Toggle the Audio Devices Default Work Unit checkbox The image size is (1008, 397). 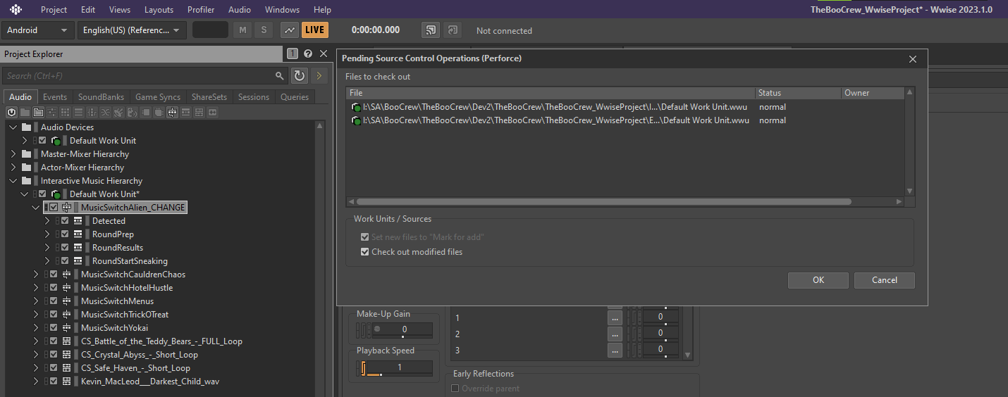tap(42, 141)
